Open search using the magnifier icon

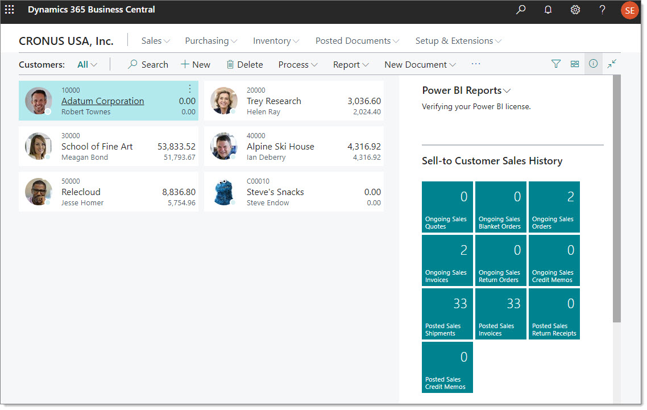[520, 10]
